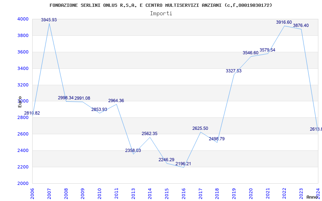Click the x-axis year 2014
This screenshot has height=201, width=322.
tap(150, 194)
